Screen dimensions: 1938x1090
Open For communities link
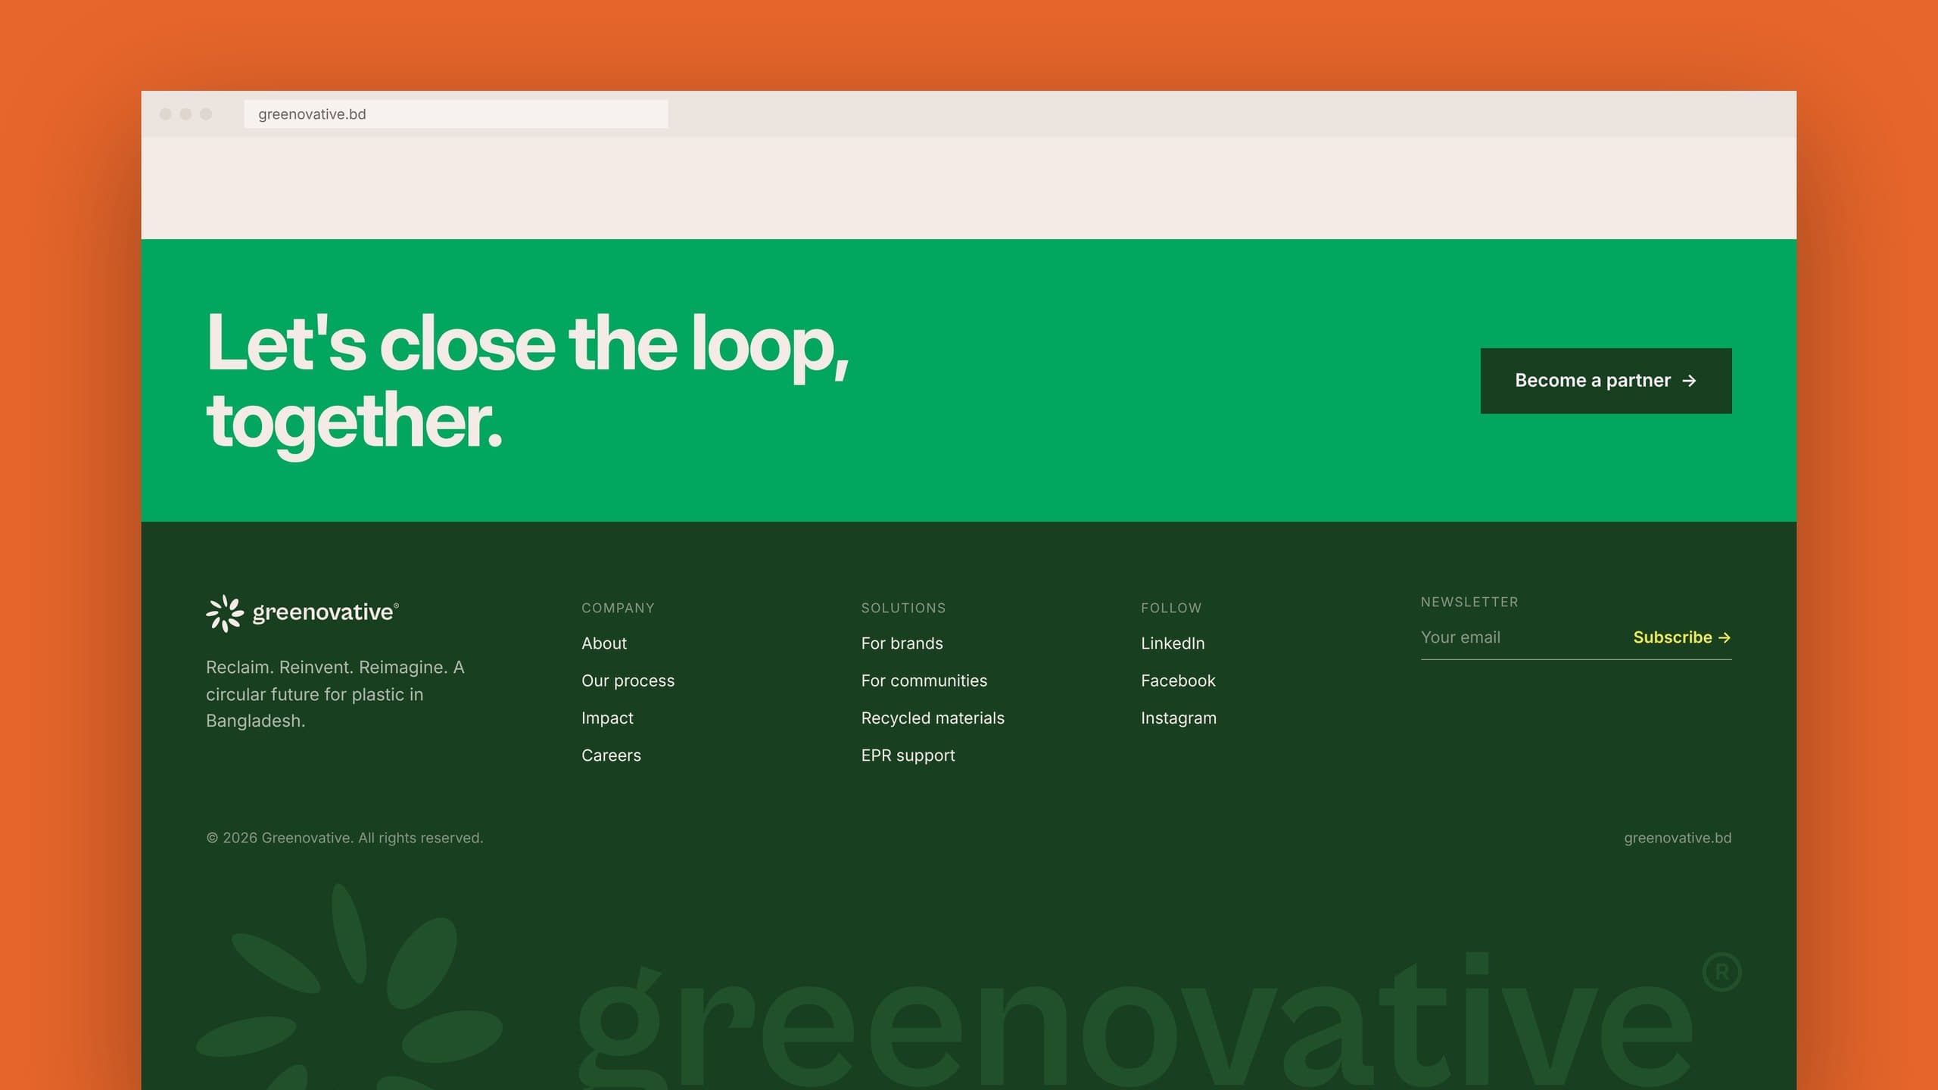[924, 680]
